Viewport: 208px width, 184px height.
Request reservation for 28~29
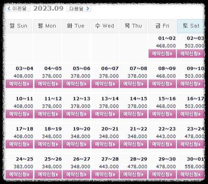pos(133,175)
